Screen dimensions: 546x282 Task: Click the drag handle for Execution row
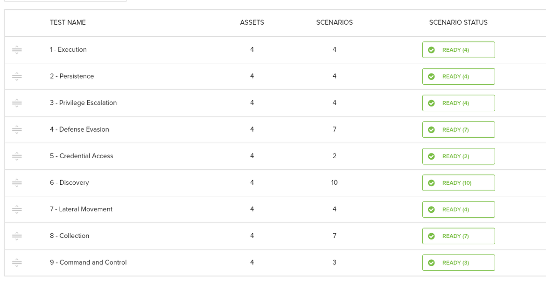[x=17, y=50]
